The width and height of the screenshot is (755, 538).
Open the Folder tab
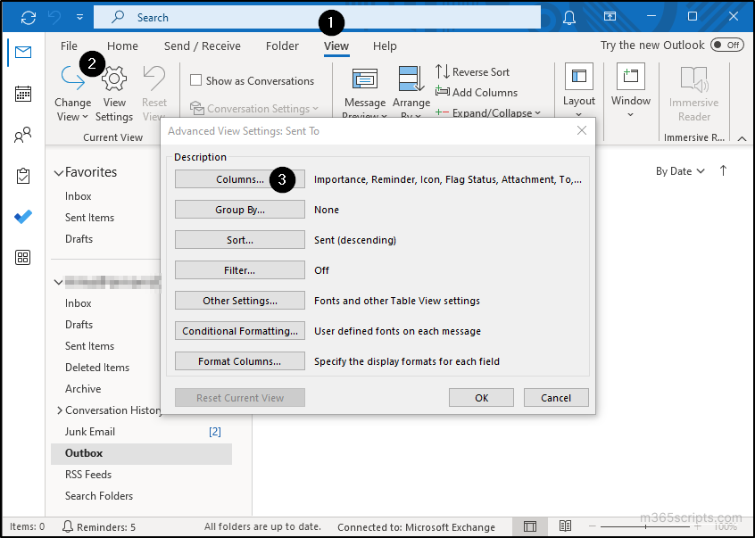(x=282, y=46)
